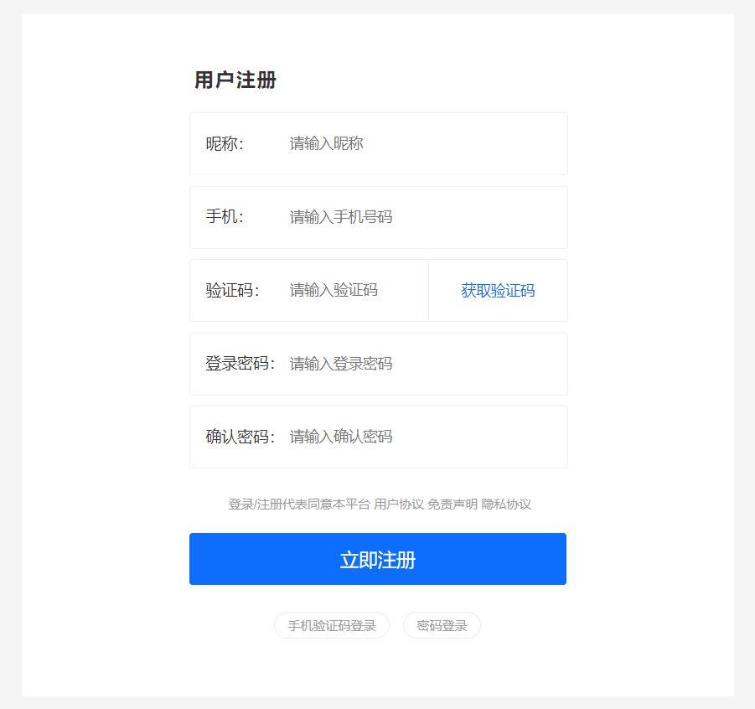Click the 登录/注册代表同意本平台 notice text
Viewport: 755px width, 709px height.
tap(299, 505)
